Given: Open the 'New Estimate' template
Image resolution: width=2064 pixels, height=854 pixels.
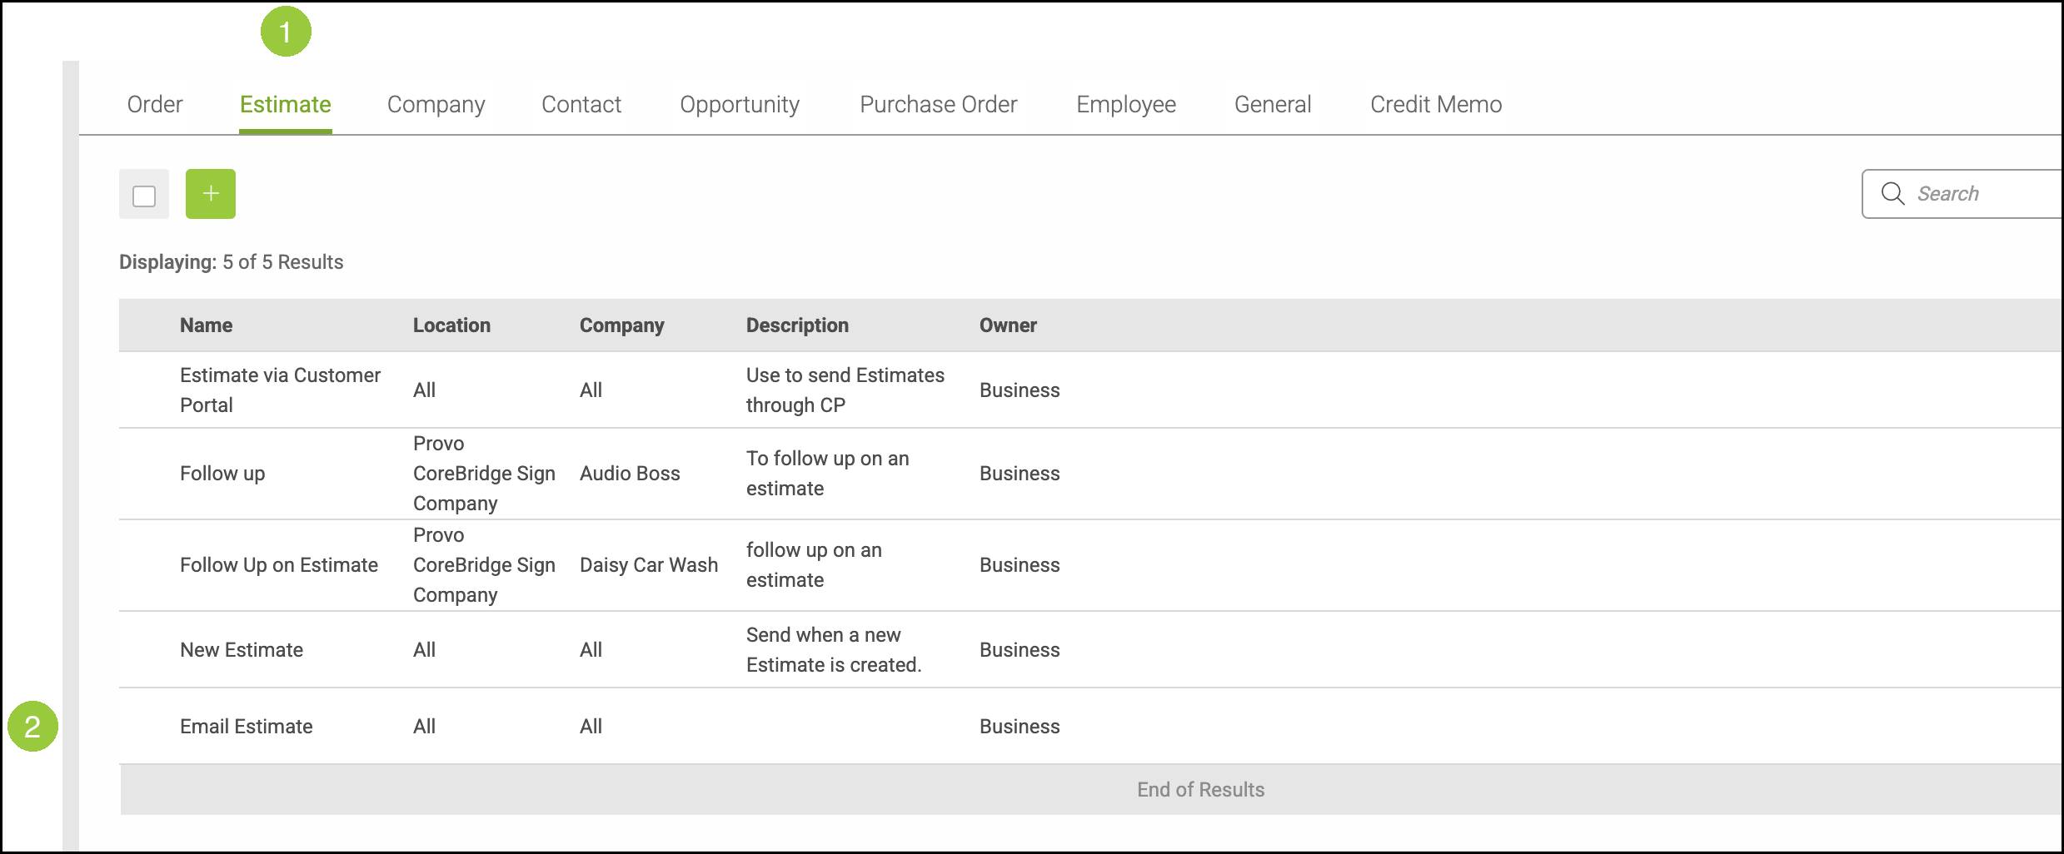Looking at the screenshot, I should tap(242, 650).
